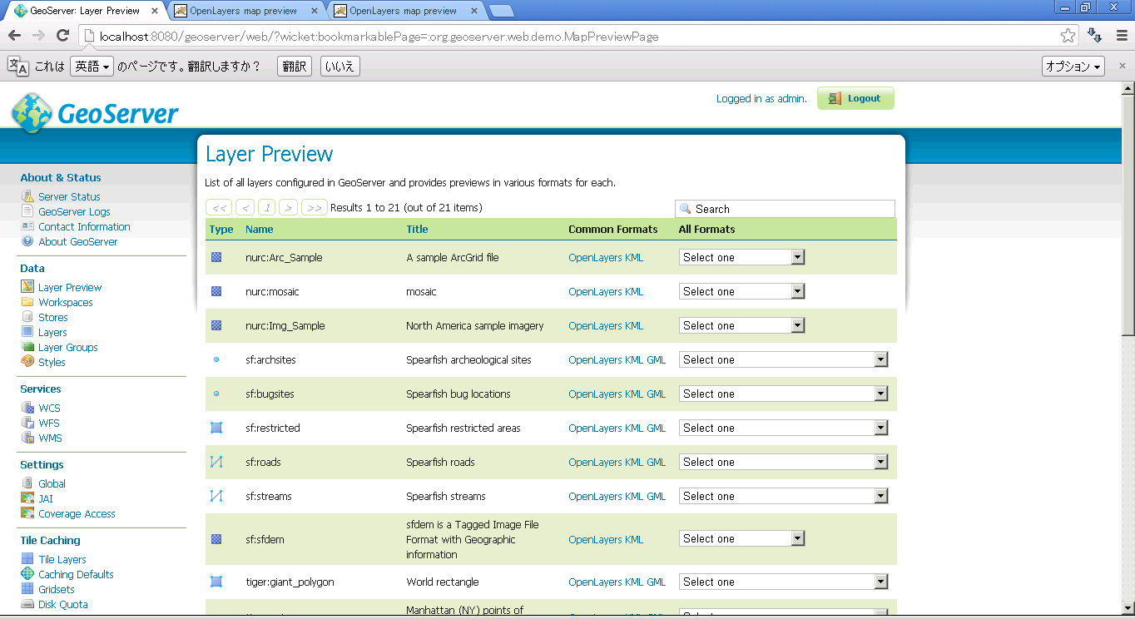Click the Server Status icon in sidebar
1135x619 pixels.
[27, 197]
